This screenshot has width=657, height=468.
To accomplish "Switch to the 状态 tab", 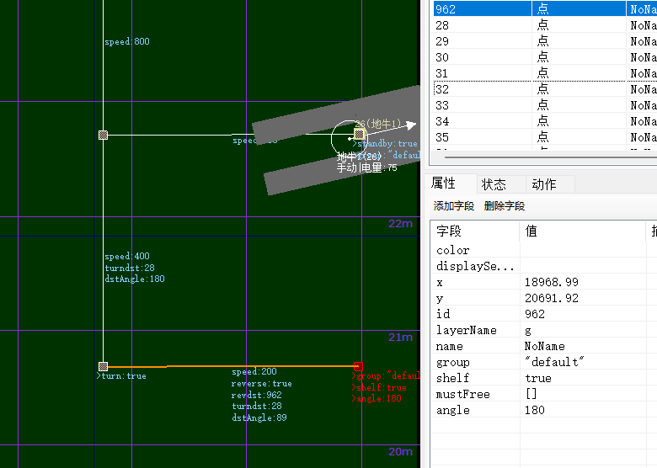I will (494, 184).
